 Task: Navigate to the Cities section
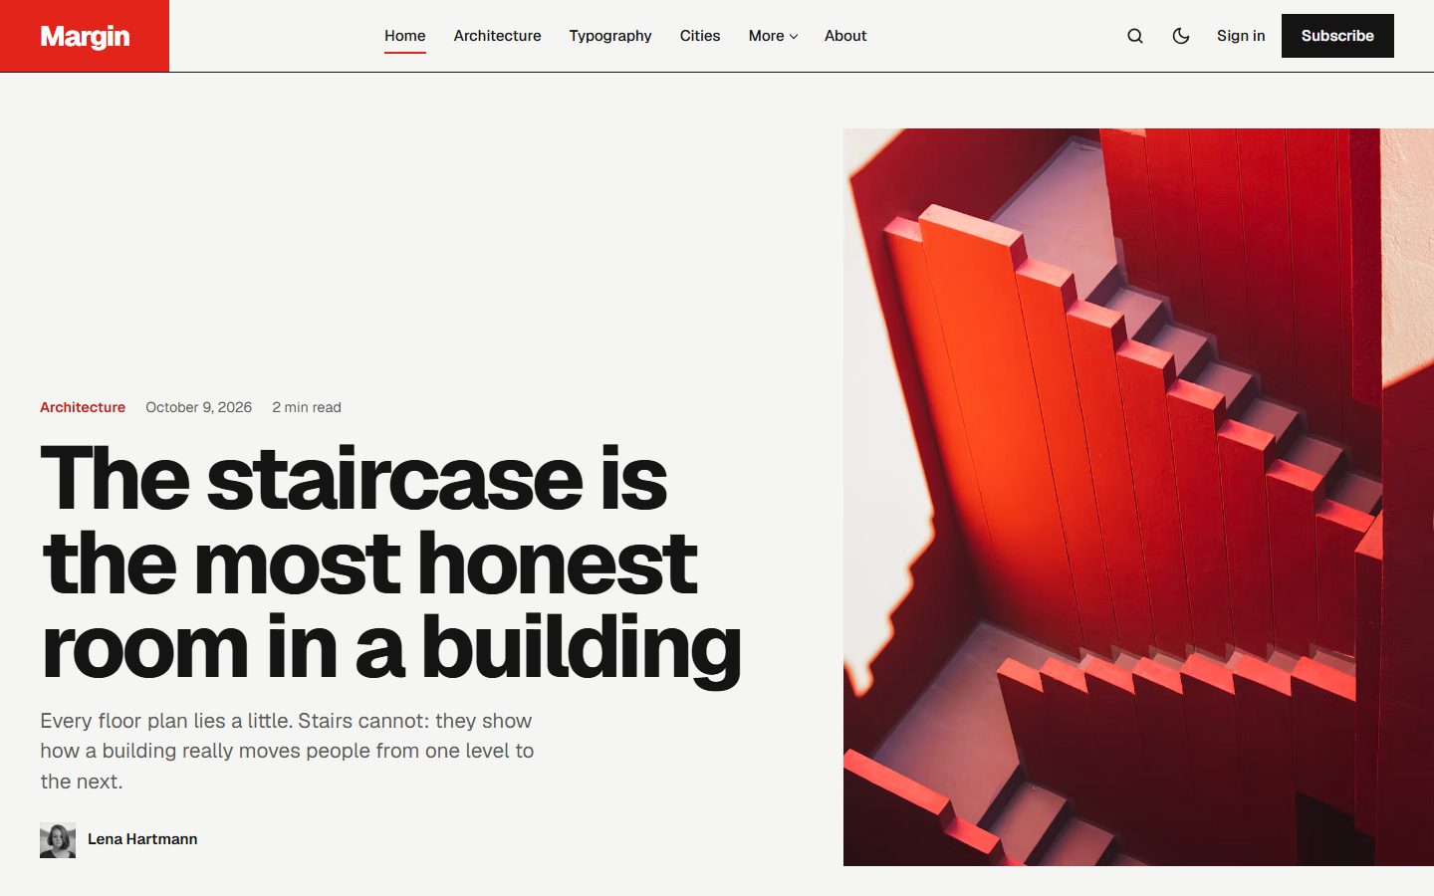click(x=700, y=36)
